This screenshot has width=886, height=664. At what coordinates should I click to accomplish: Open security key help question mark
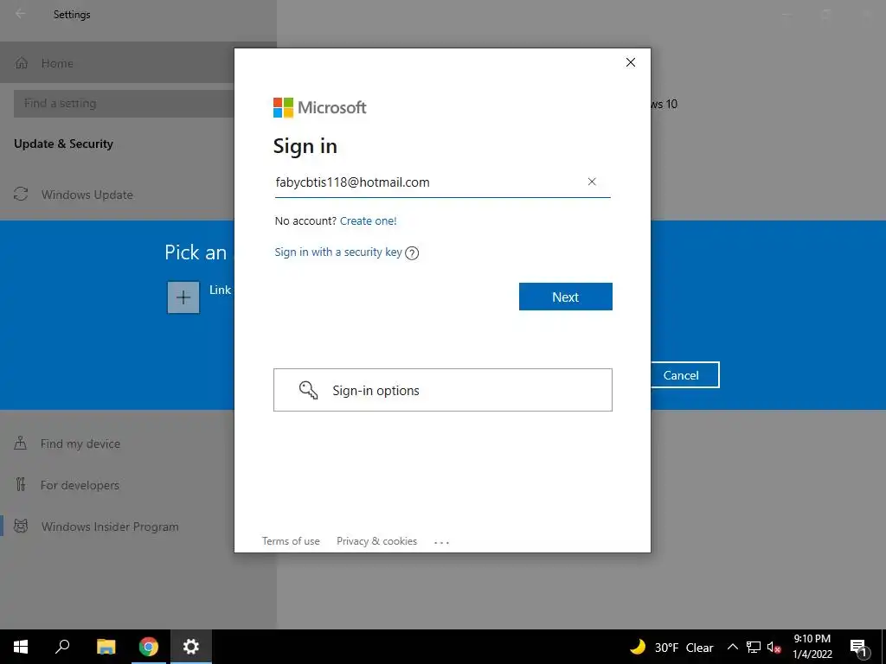tap(412, 253)
